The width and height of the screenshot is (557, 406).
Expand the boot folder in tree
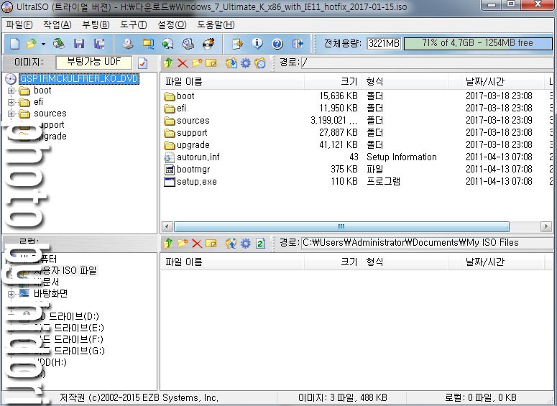11,91
